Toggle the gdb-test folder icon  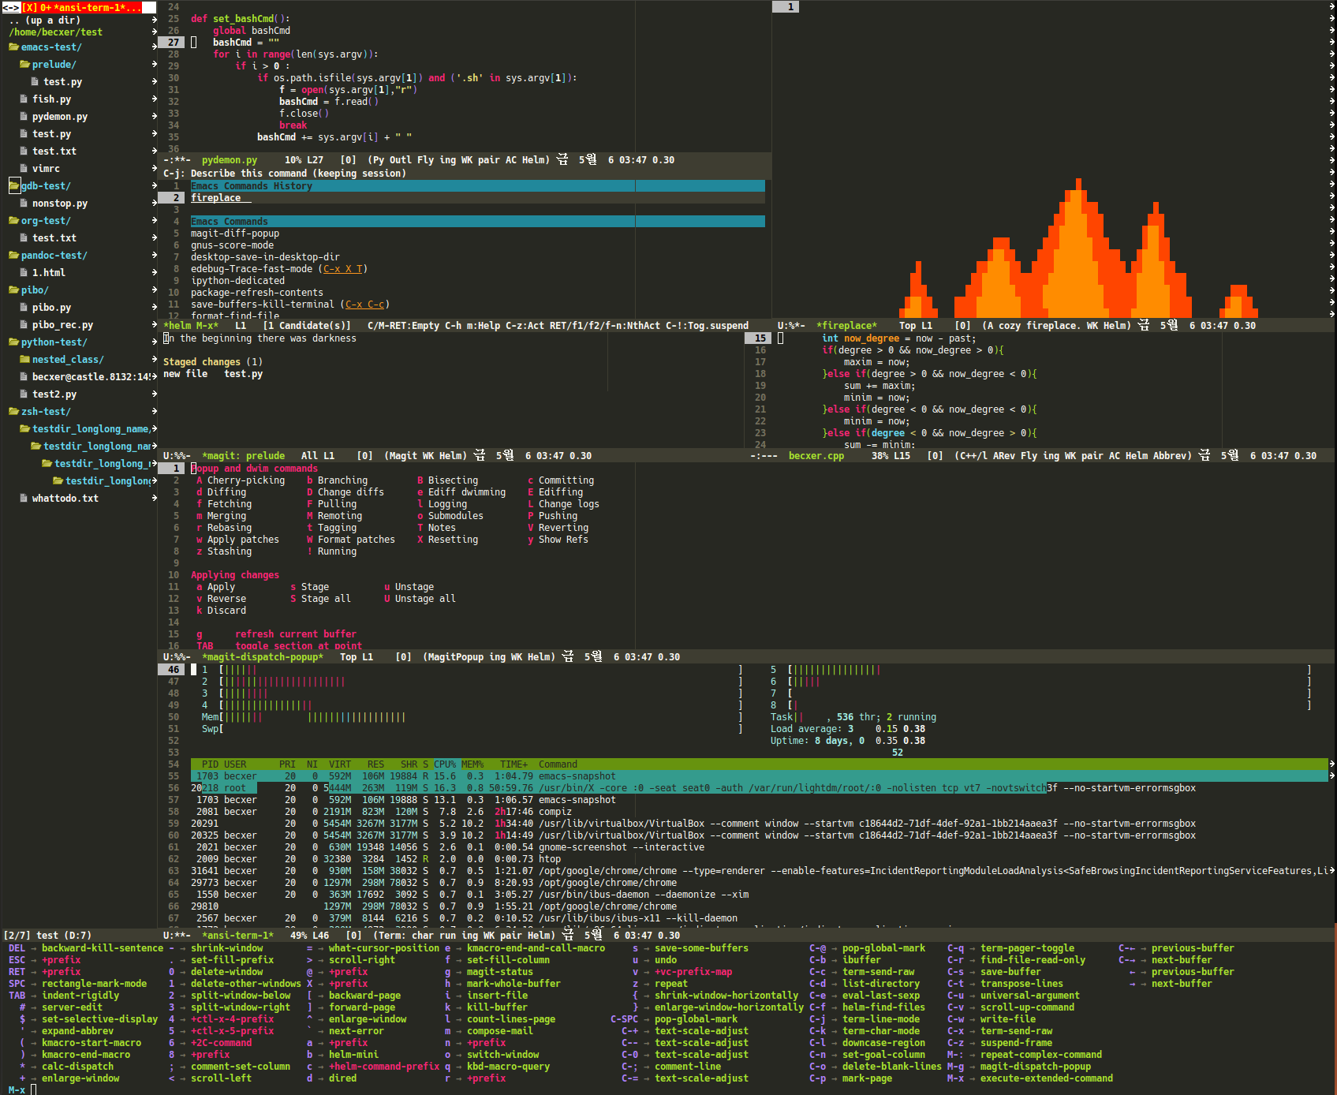click(x=14, y=186)
